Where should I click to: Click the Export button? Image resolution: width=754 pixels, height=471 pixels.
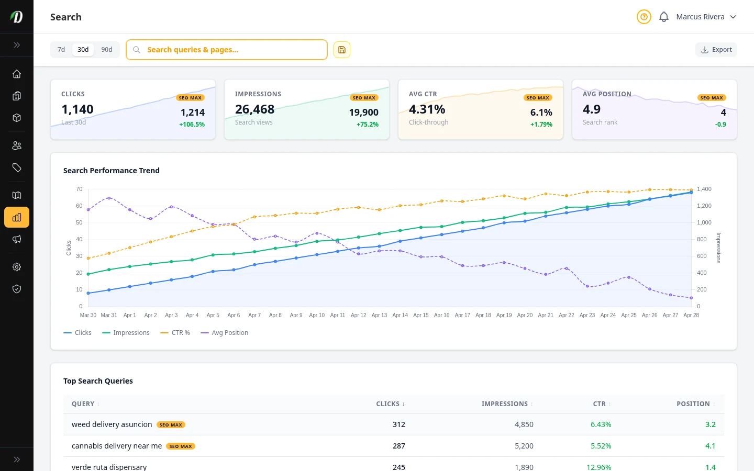pyautogui.click(x=716, y=50)
